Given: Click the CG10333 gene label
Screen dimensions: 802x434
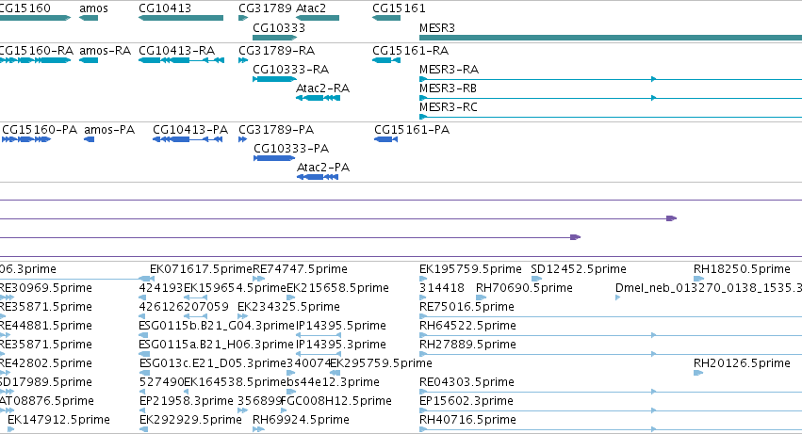Looking at the screenshot, I should click(279, 27).
